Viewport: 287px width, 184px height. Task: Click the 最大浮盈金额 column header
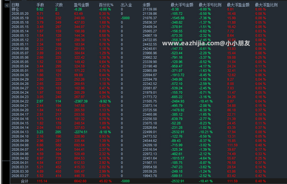238,5
